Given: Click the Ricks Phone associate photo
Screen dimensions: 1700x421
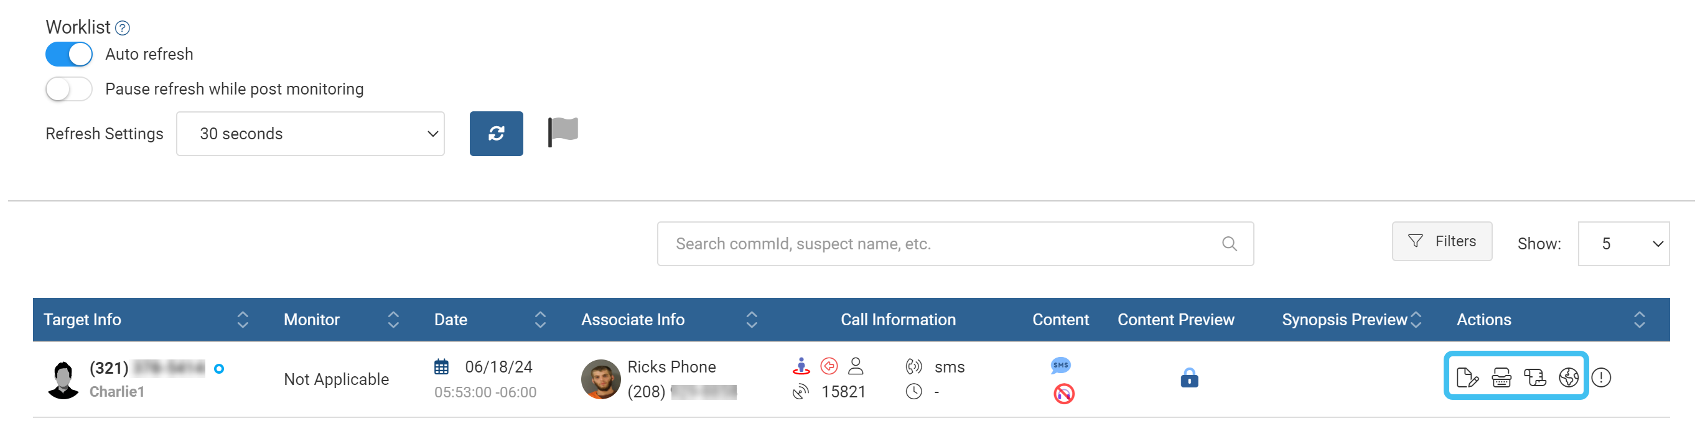Looking at the screenshot, I should coord(600,379).
